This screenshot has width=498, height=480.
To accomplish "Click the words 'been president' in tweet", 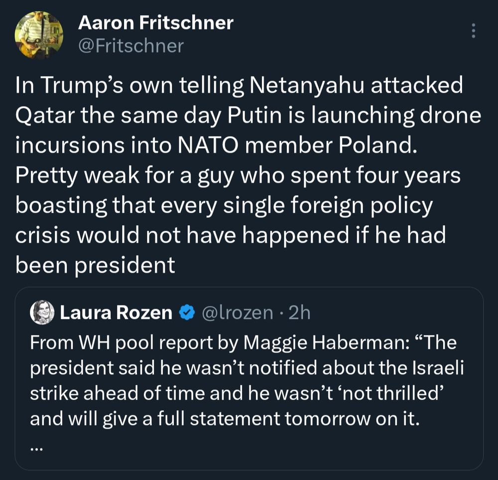I will pyautogui.click(x=95, y=265).
